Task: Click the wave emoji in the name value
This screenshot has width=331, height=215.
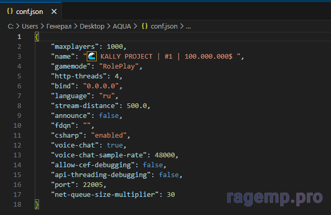Action: (x=91, y=57)
